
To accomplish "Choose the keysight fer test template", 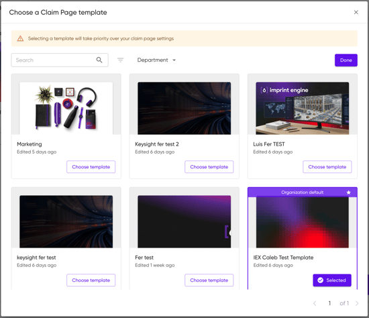I will click(x=91, y=280).
